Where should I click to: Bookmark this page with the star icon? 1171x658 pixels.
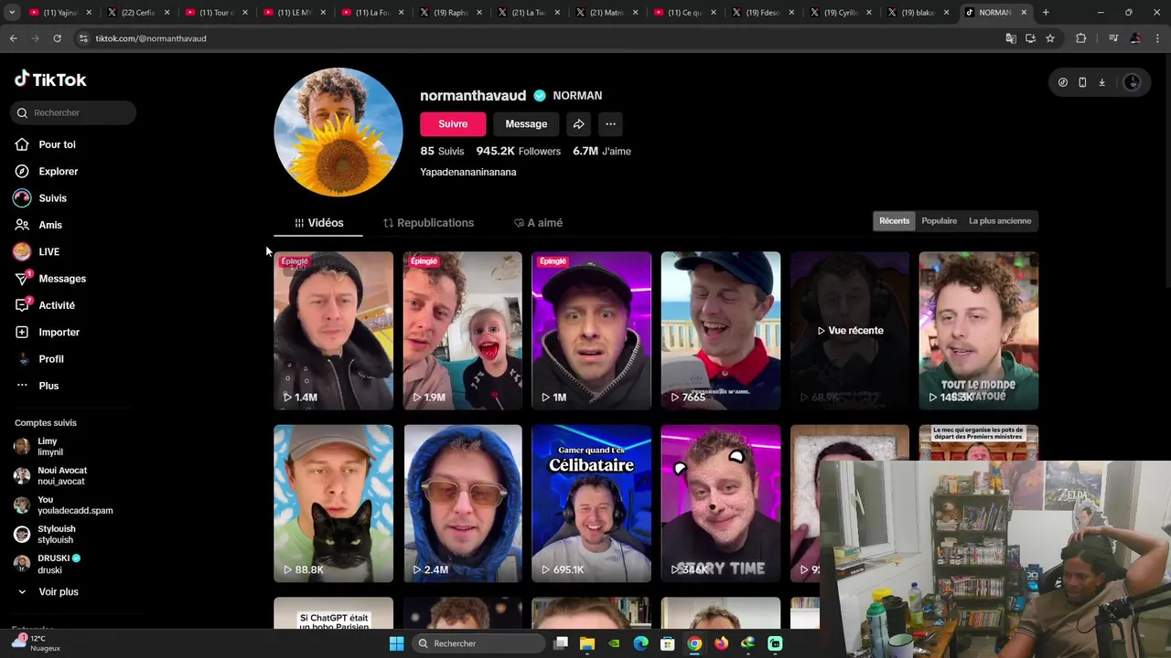click(x=1050, y=38)
